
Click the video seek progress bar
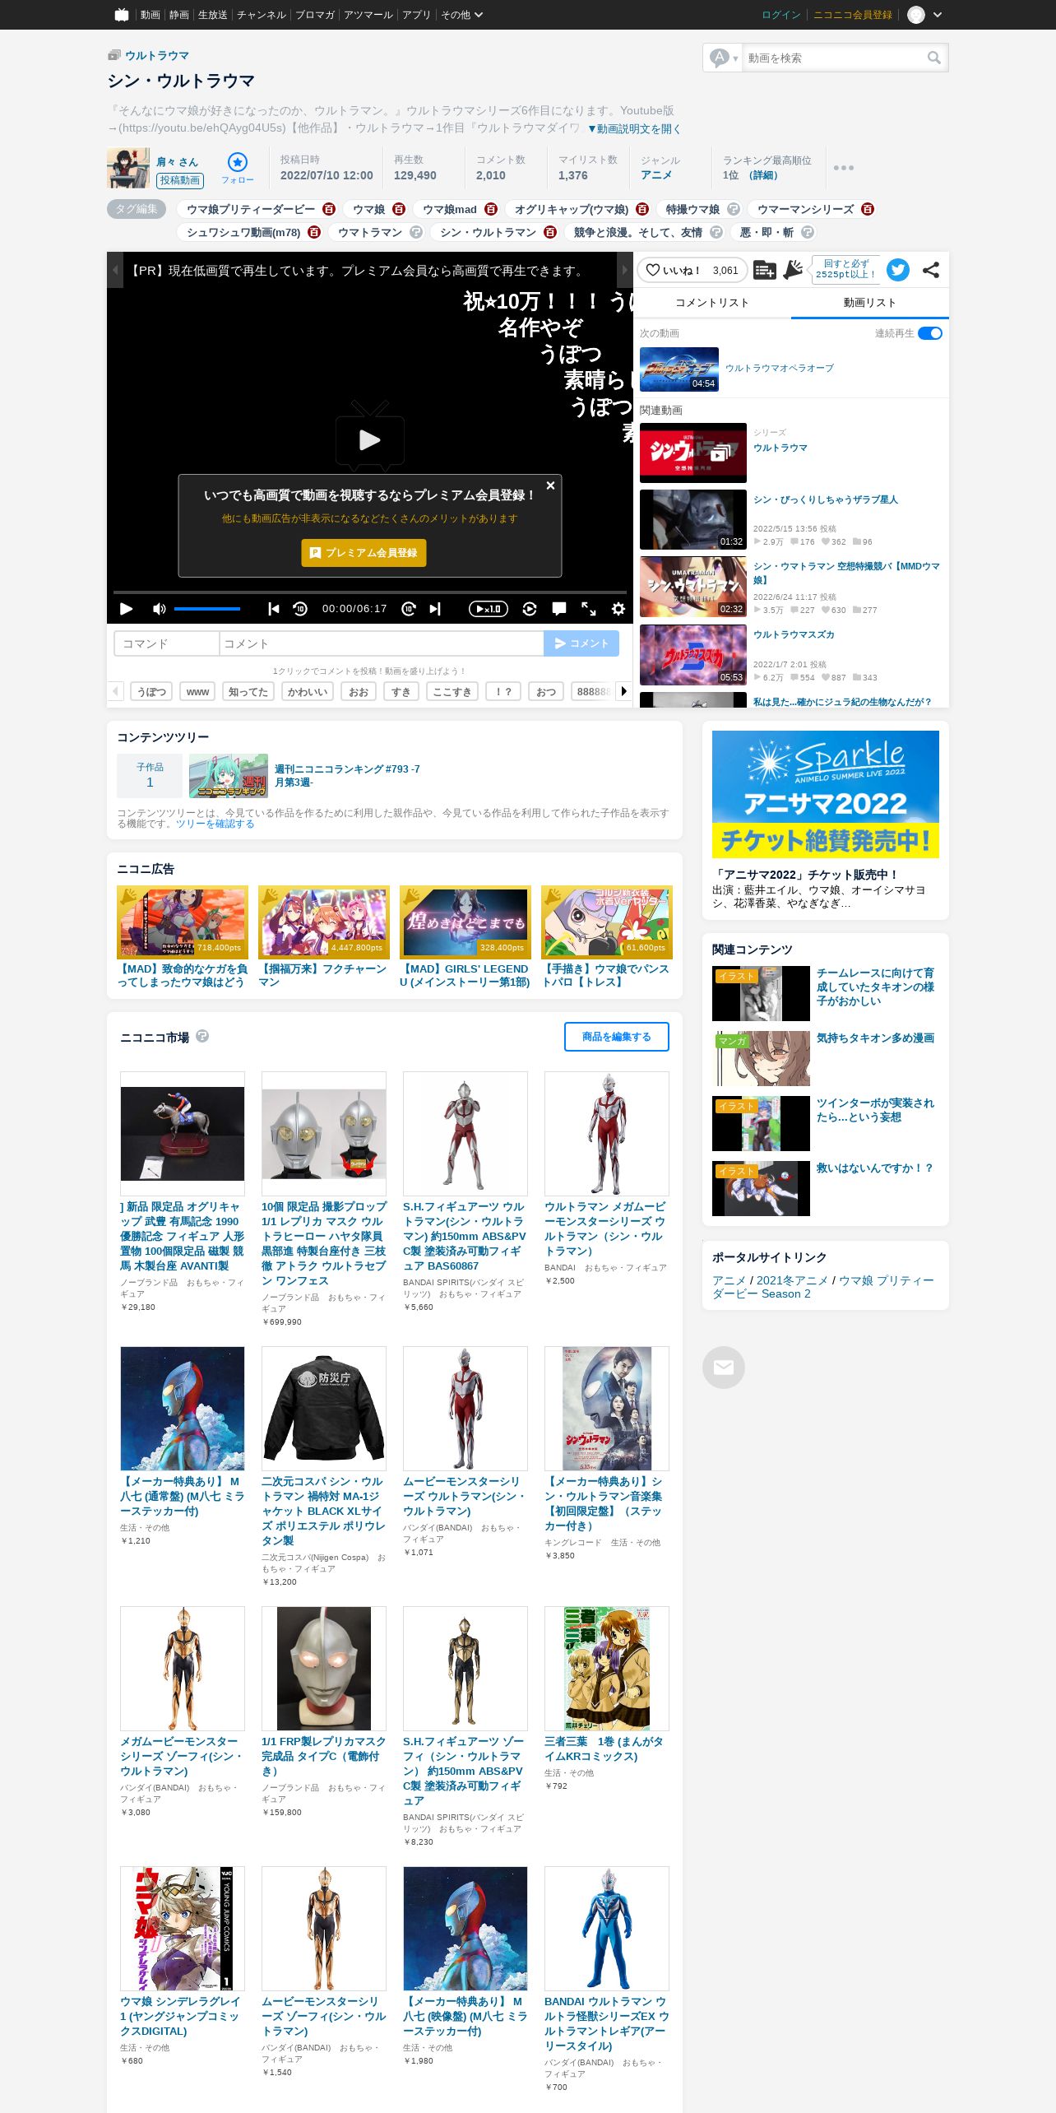[x=370, y=592]
